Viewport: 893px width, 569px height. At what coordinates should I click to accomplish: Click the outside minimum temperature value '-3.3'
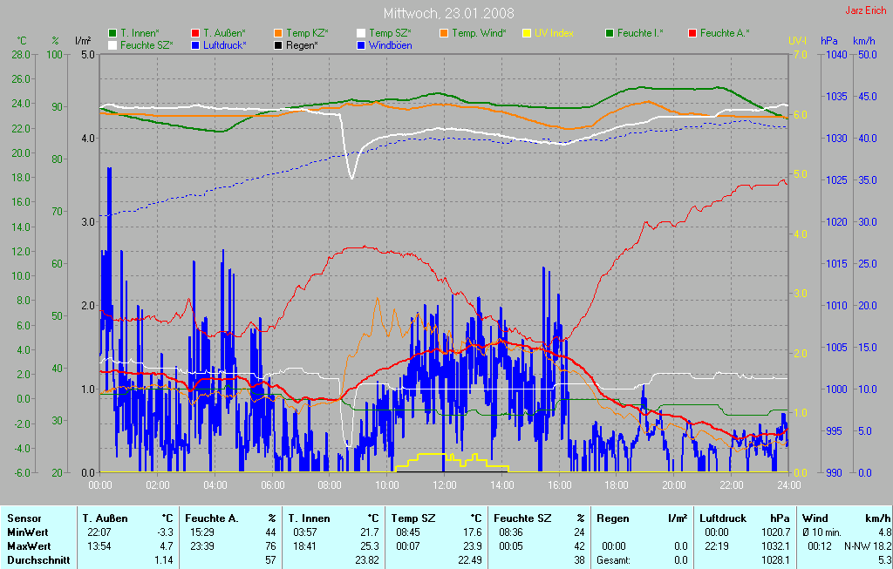[164, 532]
